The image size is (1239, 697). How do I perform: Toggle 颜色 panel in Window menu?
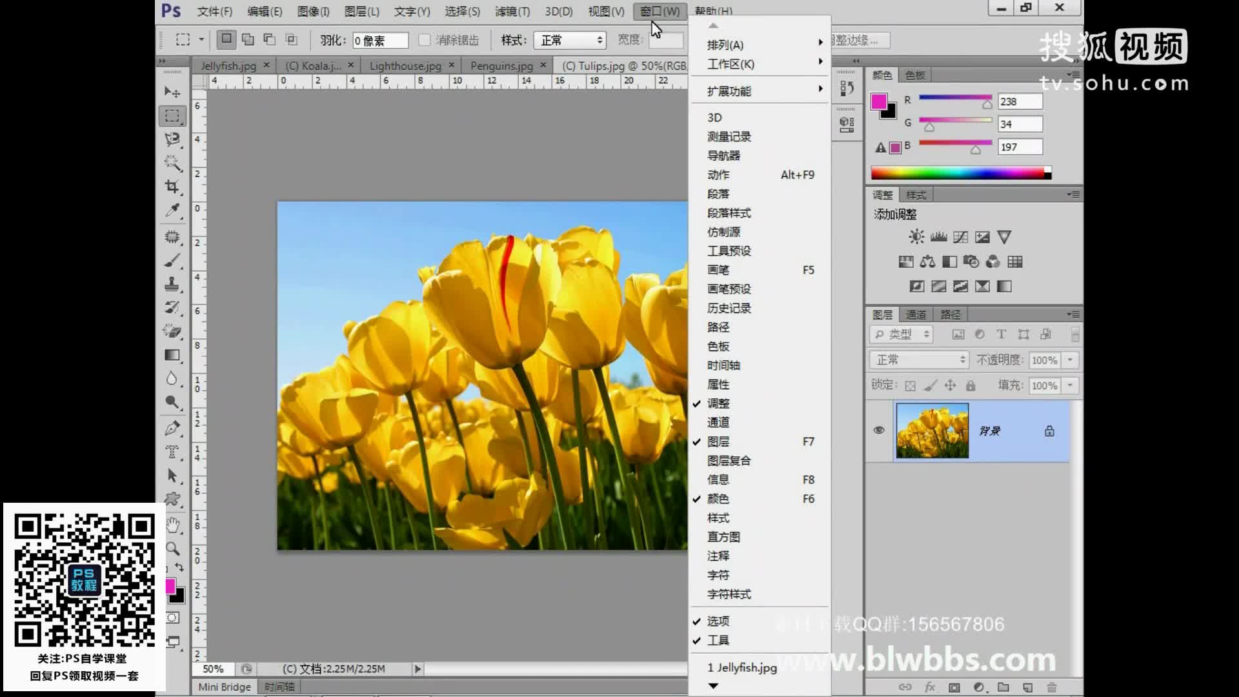pyautogui.click(x=760, y=499)
